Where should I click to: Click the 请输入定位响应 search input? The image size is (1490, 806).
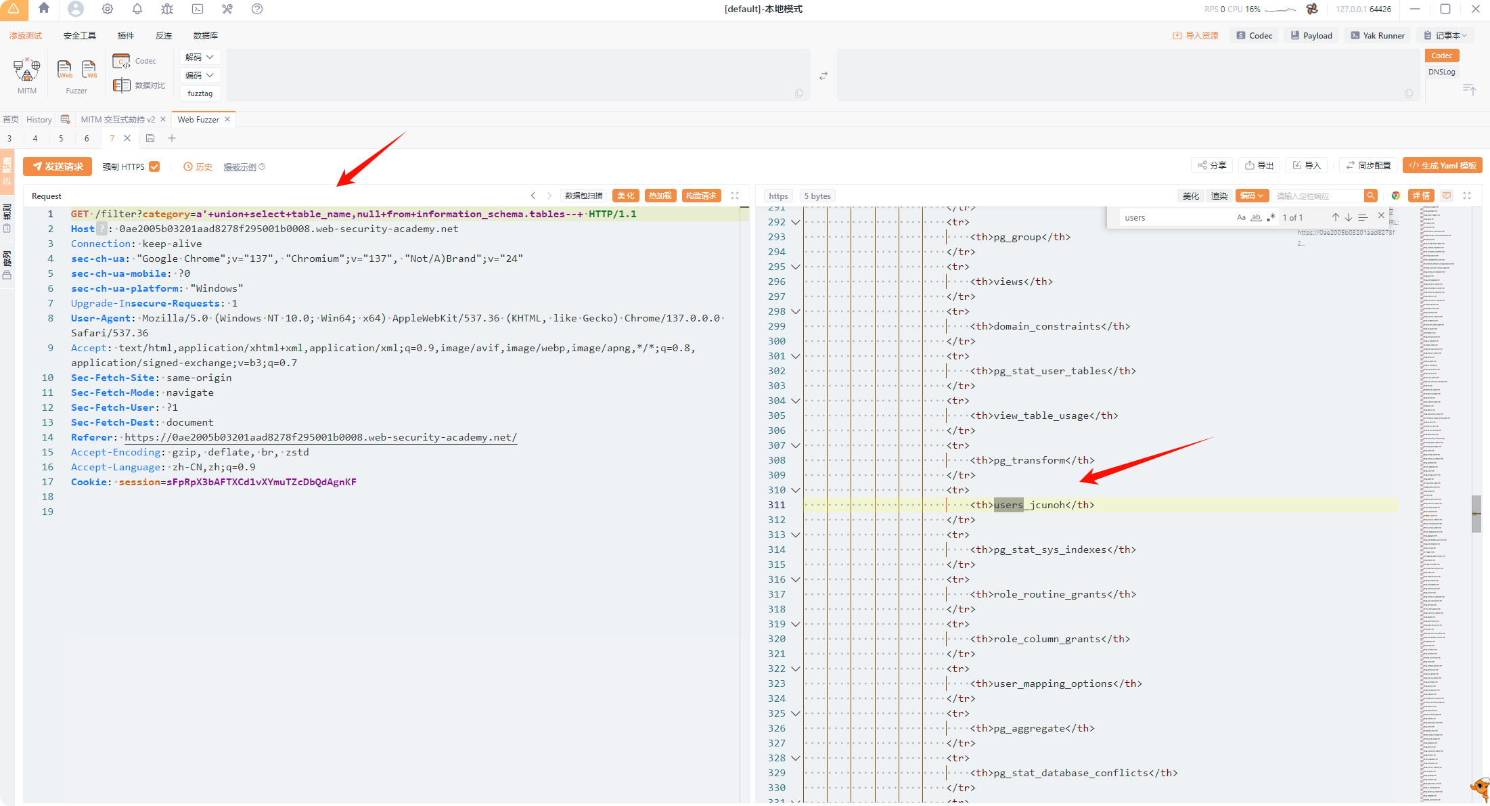pyautogui.click(x=1316, y=196)
